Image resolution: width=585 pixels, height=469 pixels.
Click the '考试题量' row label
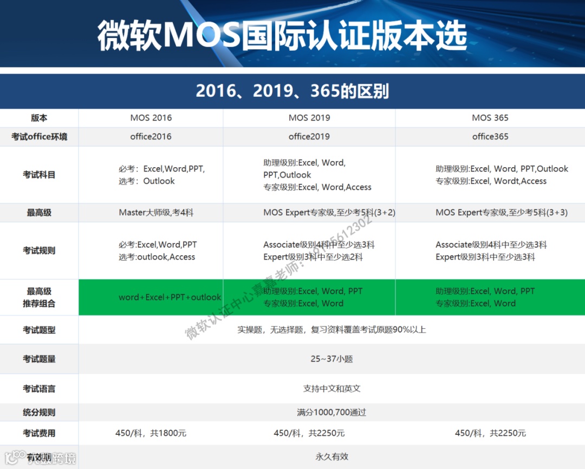39,359
